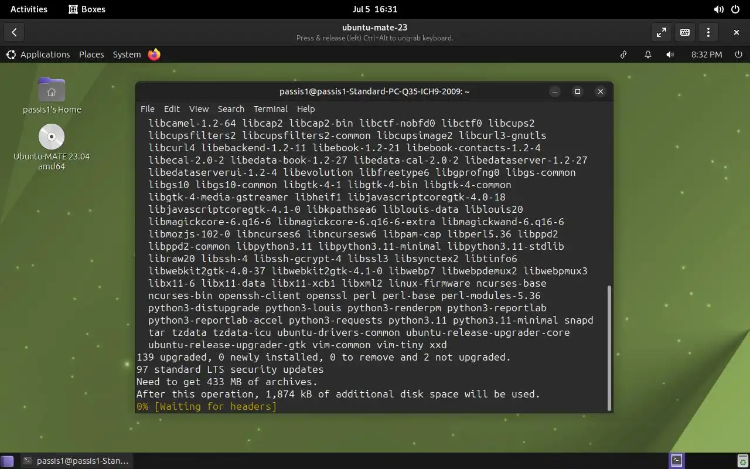This screenshot has width=750, height=469.
Task: Toggle Boxes fullscreen mode
Action: pos(662,32)
